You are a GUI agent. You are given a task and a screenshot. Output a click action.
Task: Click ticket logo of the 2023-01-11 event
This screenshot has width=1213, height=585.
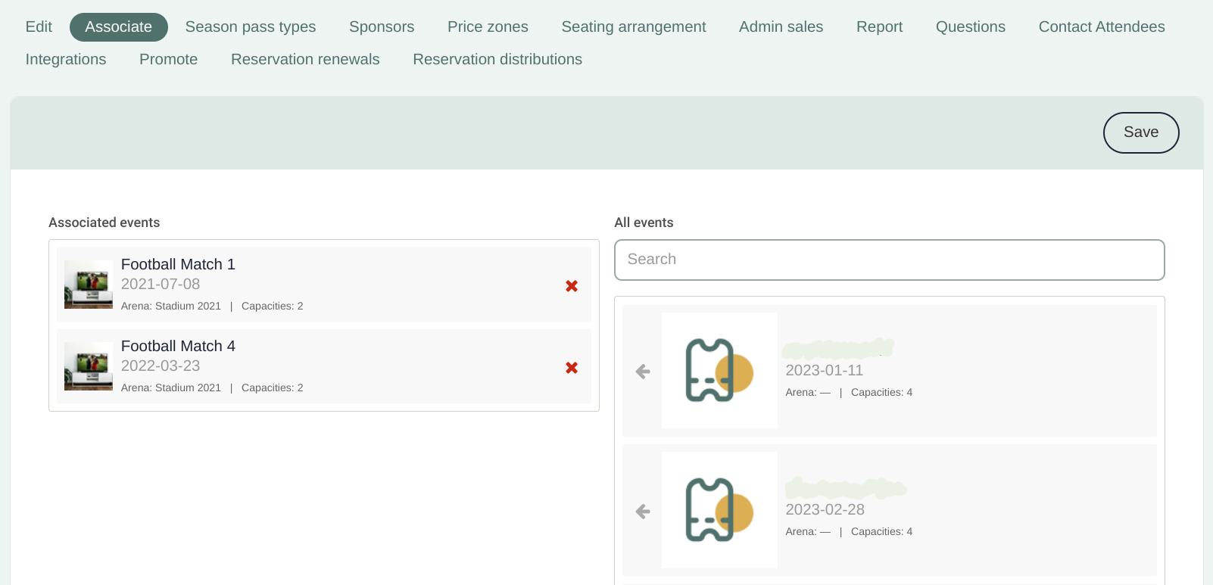point(719,371)
